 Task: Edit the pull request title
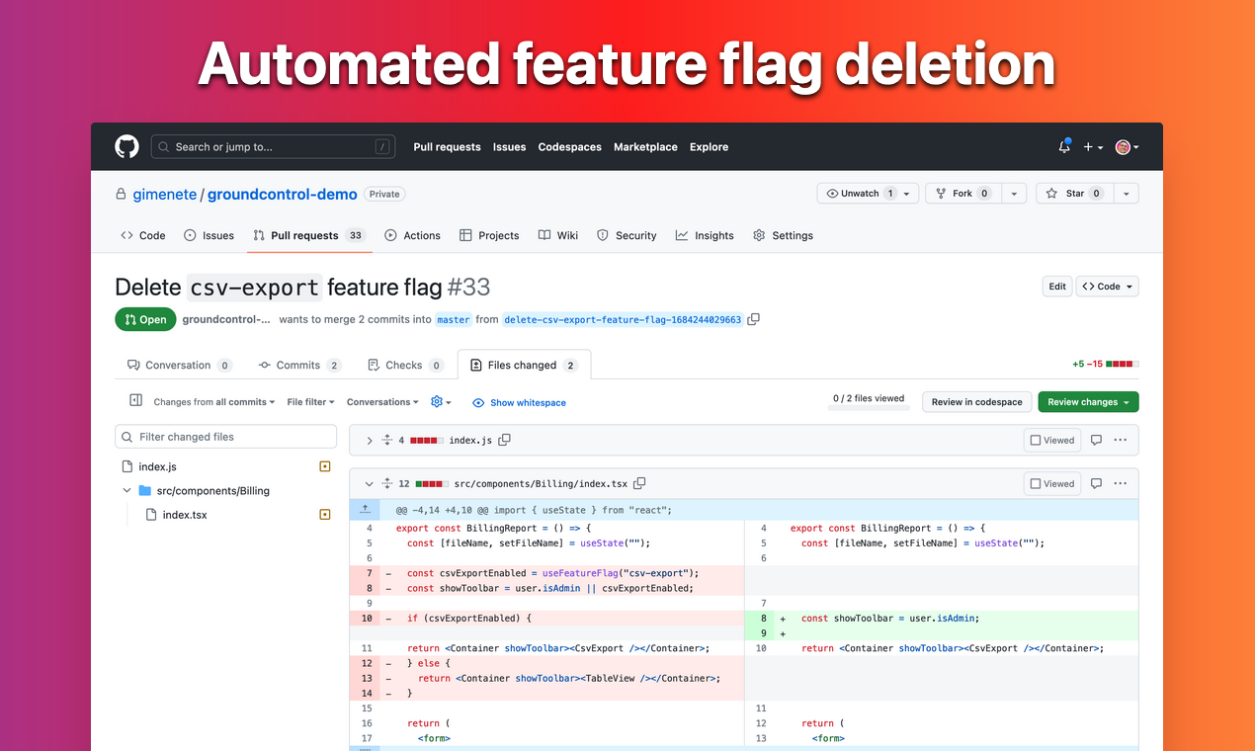click(x=1057, y=287)
